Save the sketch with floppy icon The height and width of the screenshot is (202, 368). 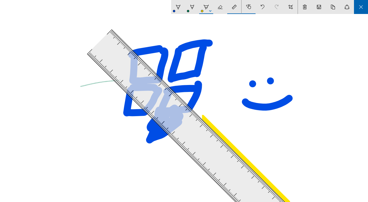coord(319,7)
